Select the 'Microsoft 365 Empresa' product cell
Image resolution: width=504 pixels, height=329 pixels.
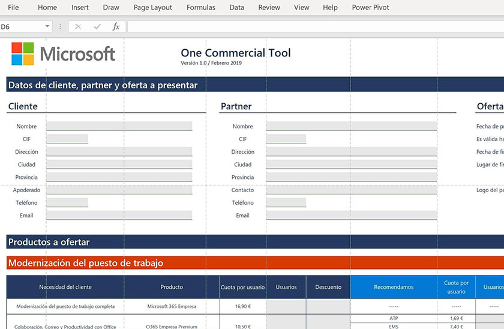[172, 306]
